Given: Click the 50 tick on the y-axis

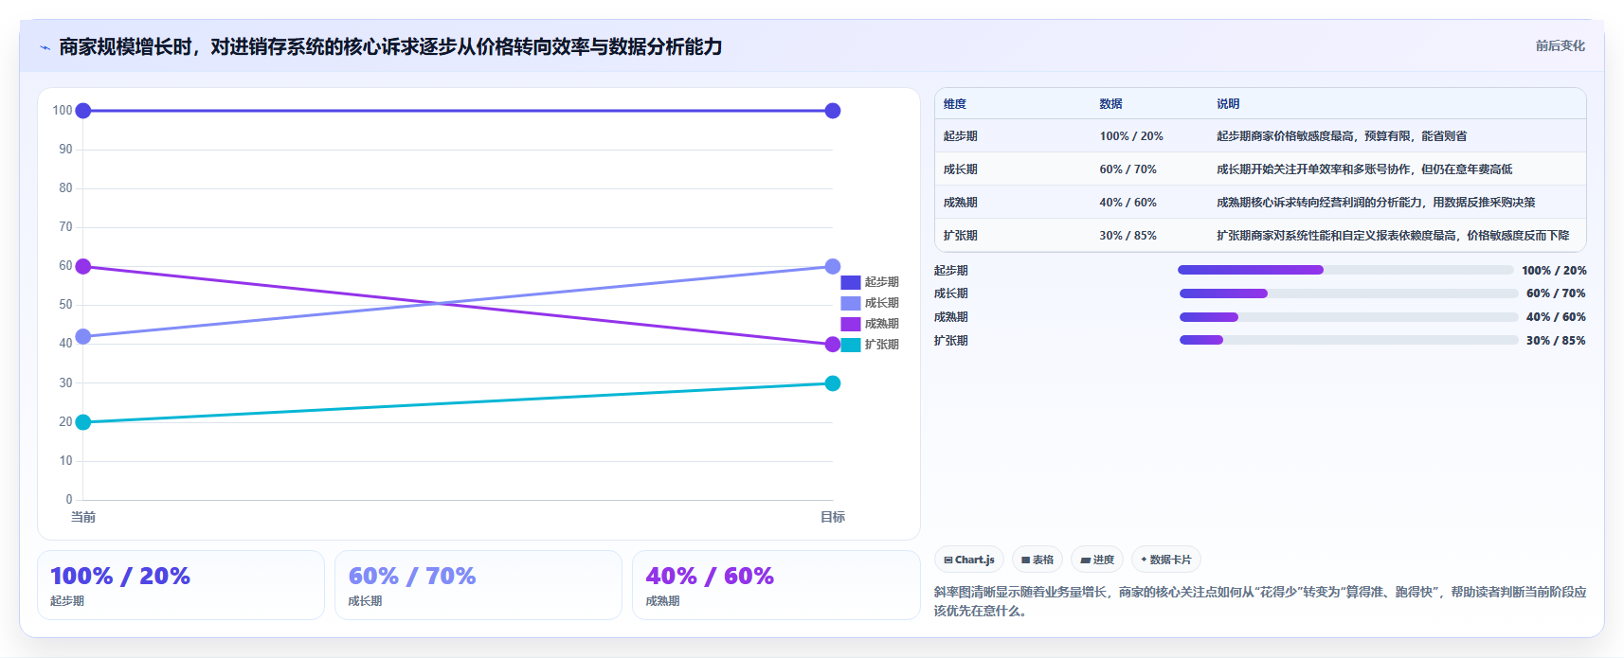Looking at the screenshot, I should point(65,305).
